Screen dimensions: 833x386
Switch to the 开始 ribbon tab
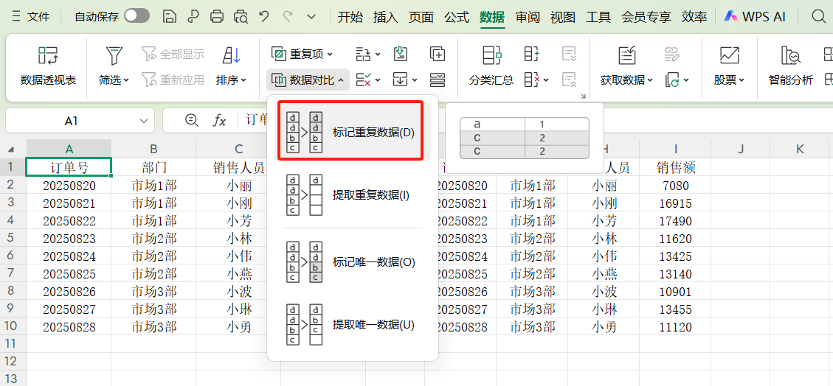[x=350, y=16]
